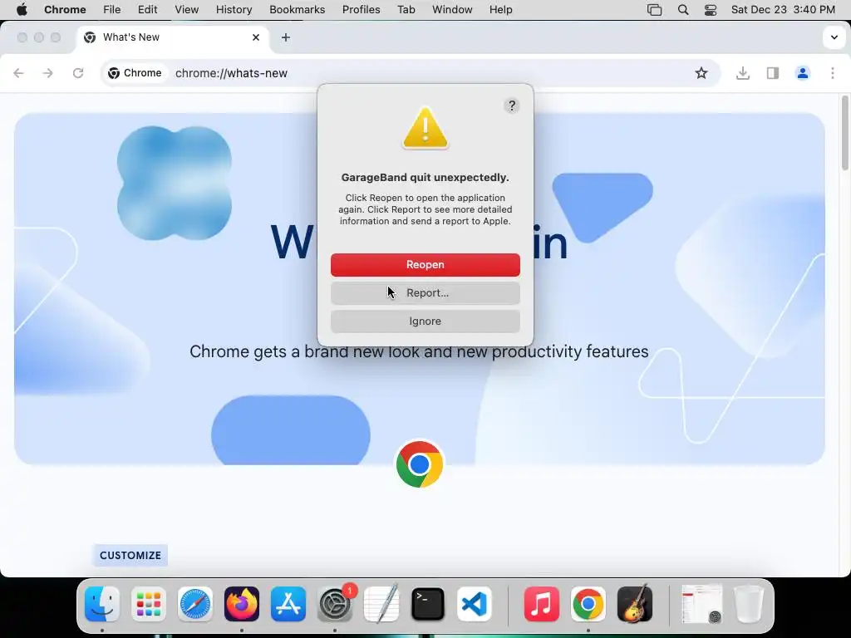Open GarageBand from the Dock
This screenshot has width=851, height=638.
(x=634, y=604)
